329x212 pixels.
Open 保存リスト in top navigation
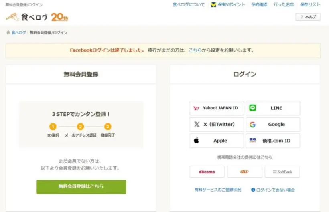click(310, 5)
